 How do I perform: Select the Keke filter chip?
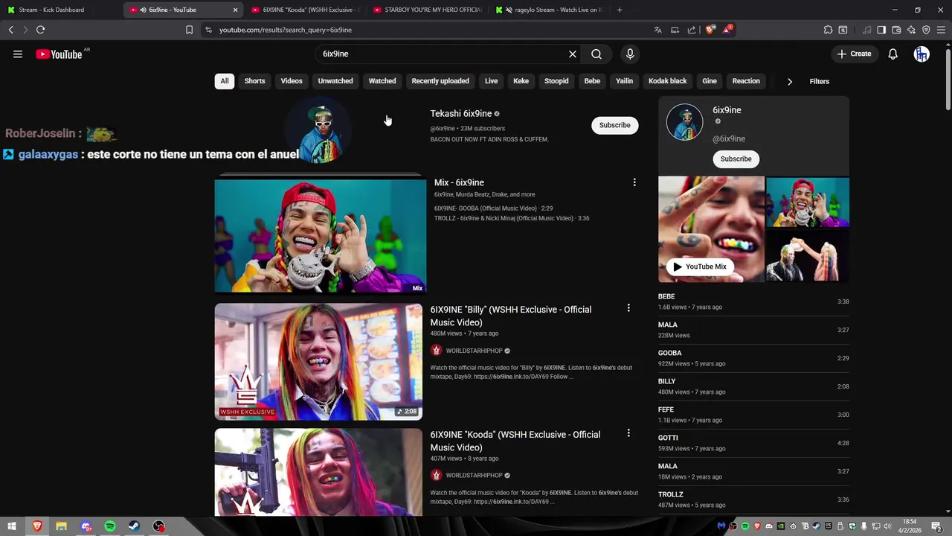[521, 81]
